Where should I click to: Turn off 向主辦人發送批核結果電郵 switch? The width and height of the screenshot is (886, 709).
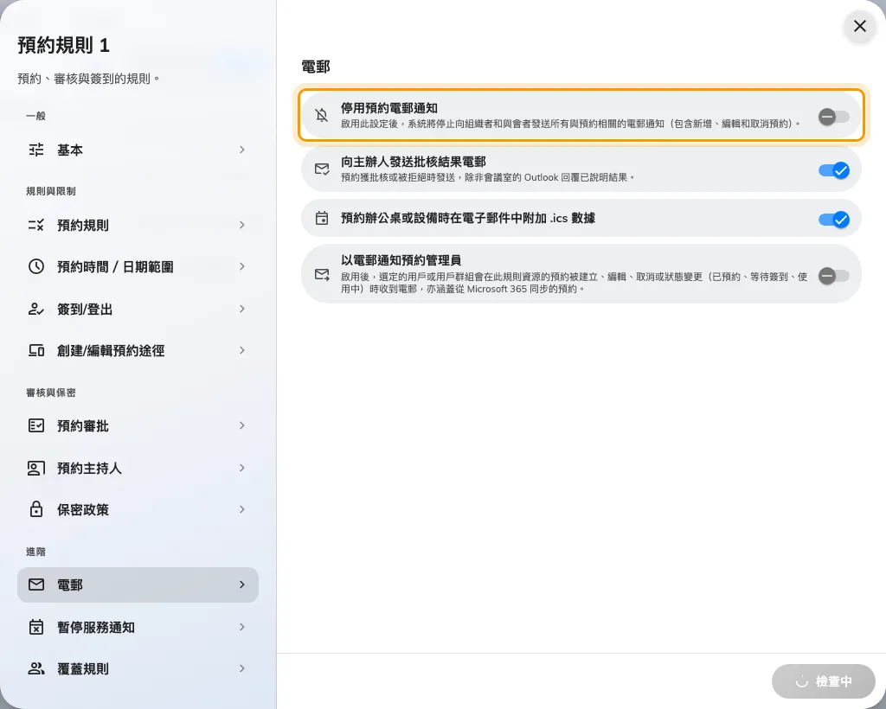pos(834,170)
